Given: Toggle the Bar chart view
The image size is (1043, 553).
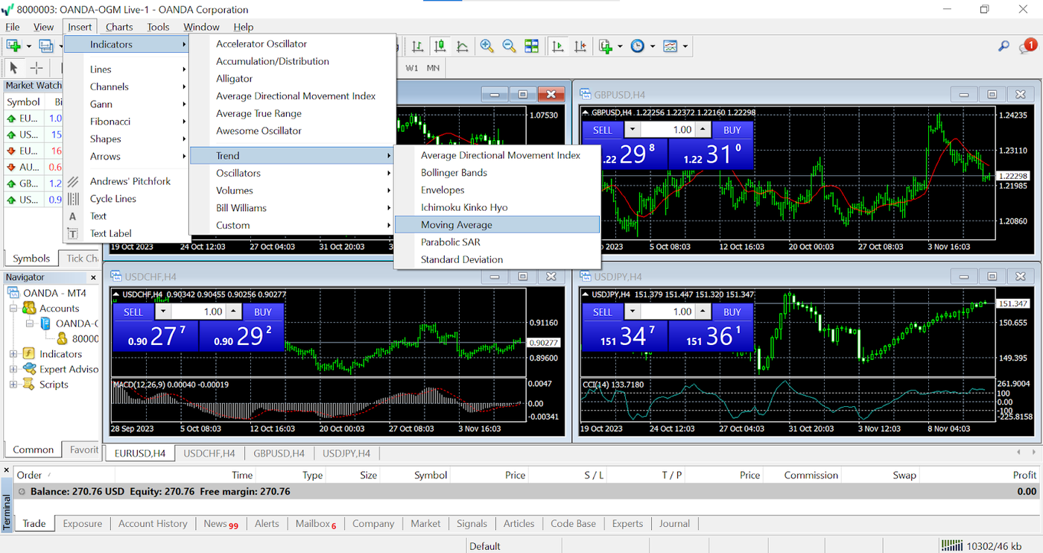Looking at the screenshot, I should tap(417, 45).
